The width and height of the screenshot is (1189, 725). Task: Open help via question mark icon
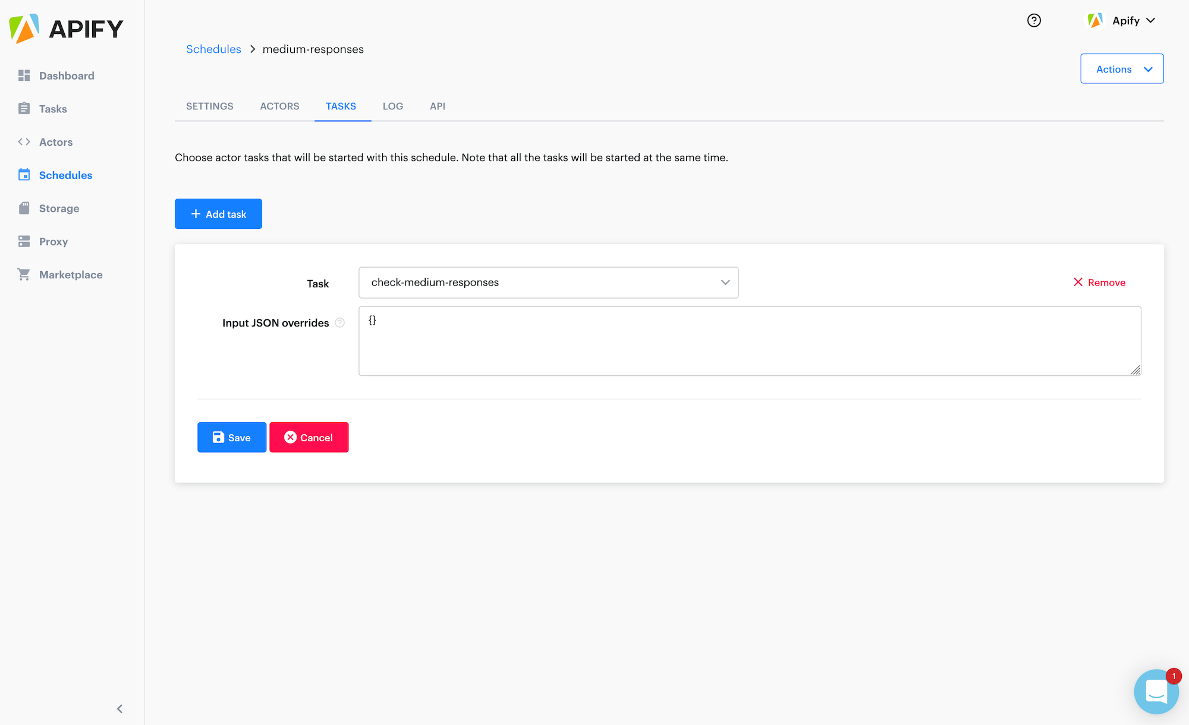pyautogui.click(x=1034, y=20)
